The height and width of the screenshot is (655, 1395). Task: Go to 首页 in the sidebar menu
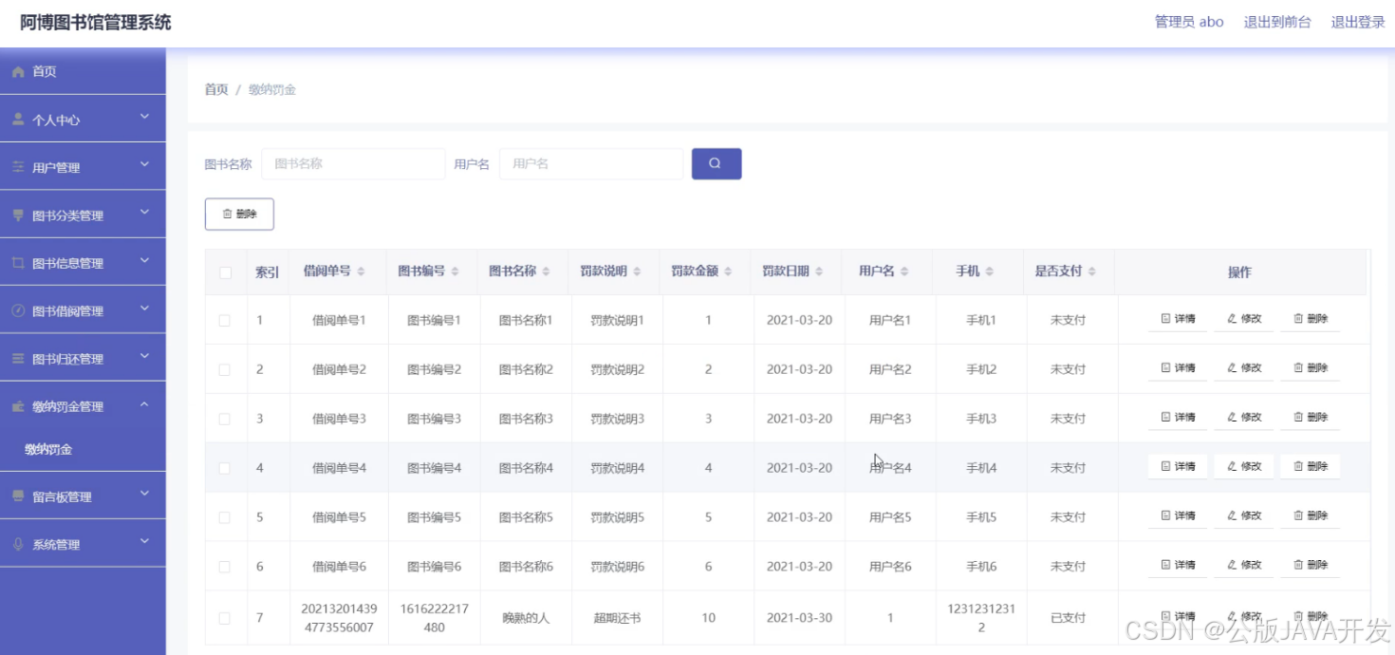pyautogui.click(x=83, y=71)
